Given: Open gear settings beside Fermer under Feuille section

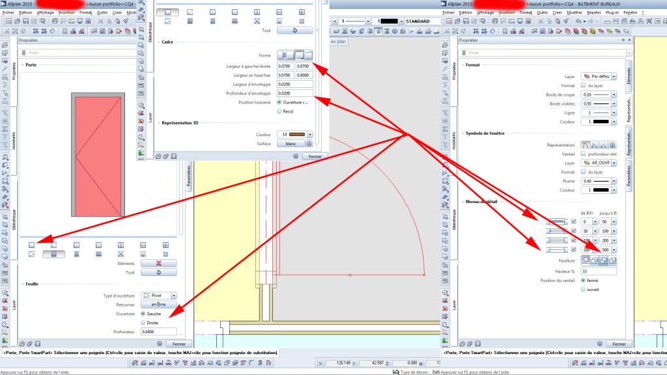Looking at the screenshot, I should (x=160, y=344).
